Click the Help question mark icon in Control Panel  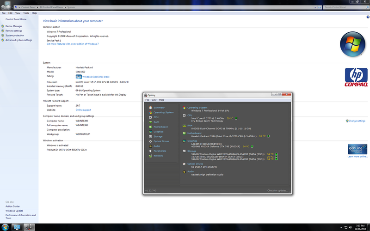point(368,17)
